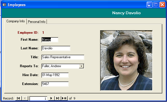167x102 pixels.
Task: Click the Employee ID value 1
Action: pyautogui.click(x=43, y=33)
